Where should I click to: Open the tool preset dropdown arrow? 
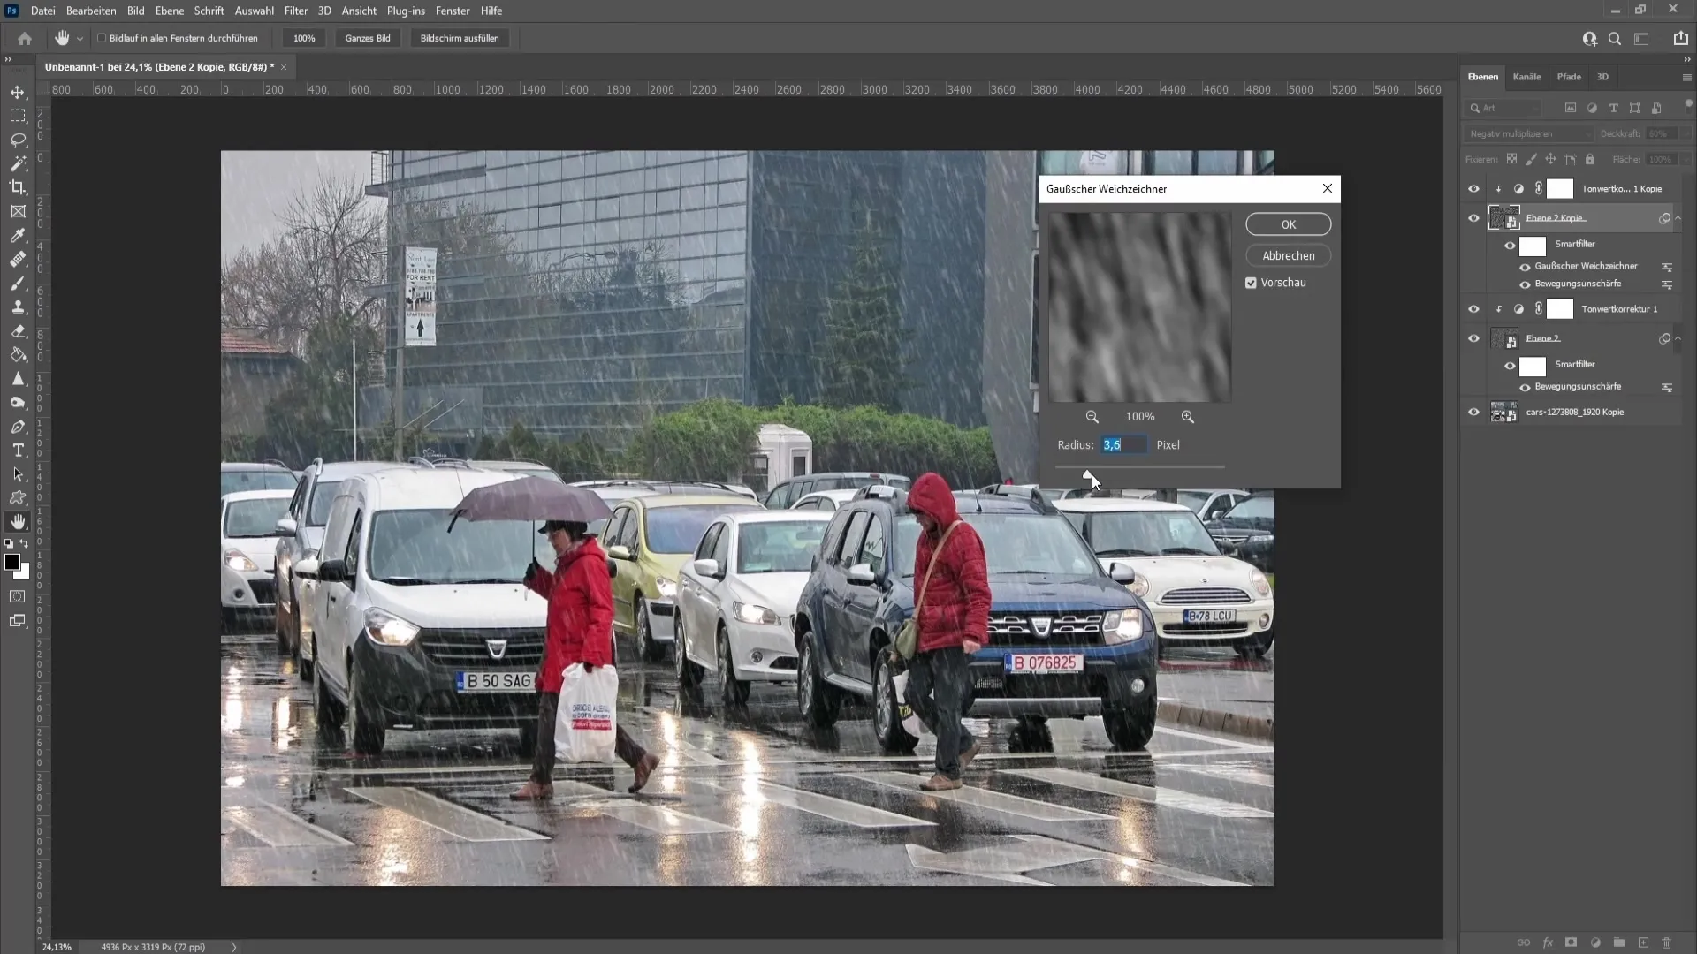pyautogui.click(x=80, y=38)
